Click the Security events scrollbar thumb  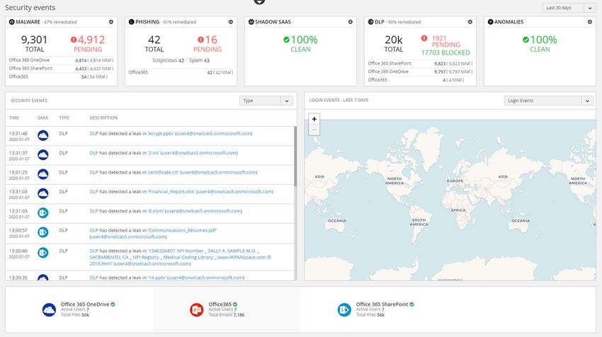[295, 156]
